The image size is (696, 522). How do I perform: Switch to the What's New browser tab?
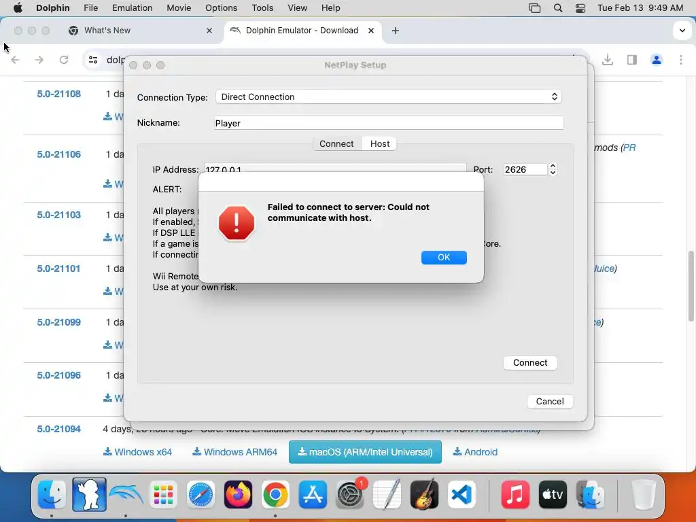pyautogui.click(x=141, y=31)
